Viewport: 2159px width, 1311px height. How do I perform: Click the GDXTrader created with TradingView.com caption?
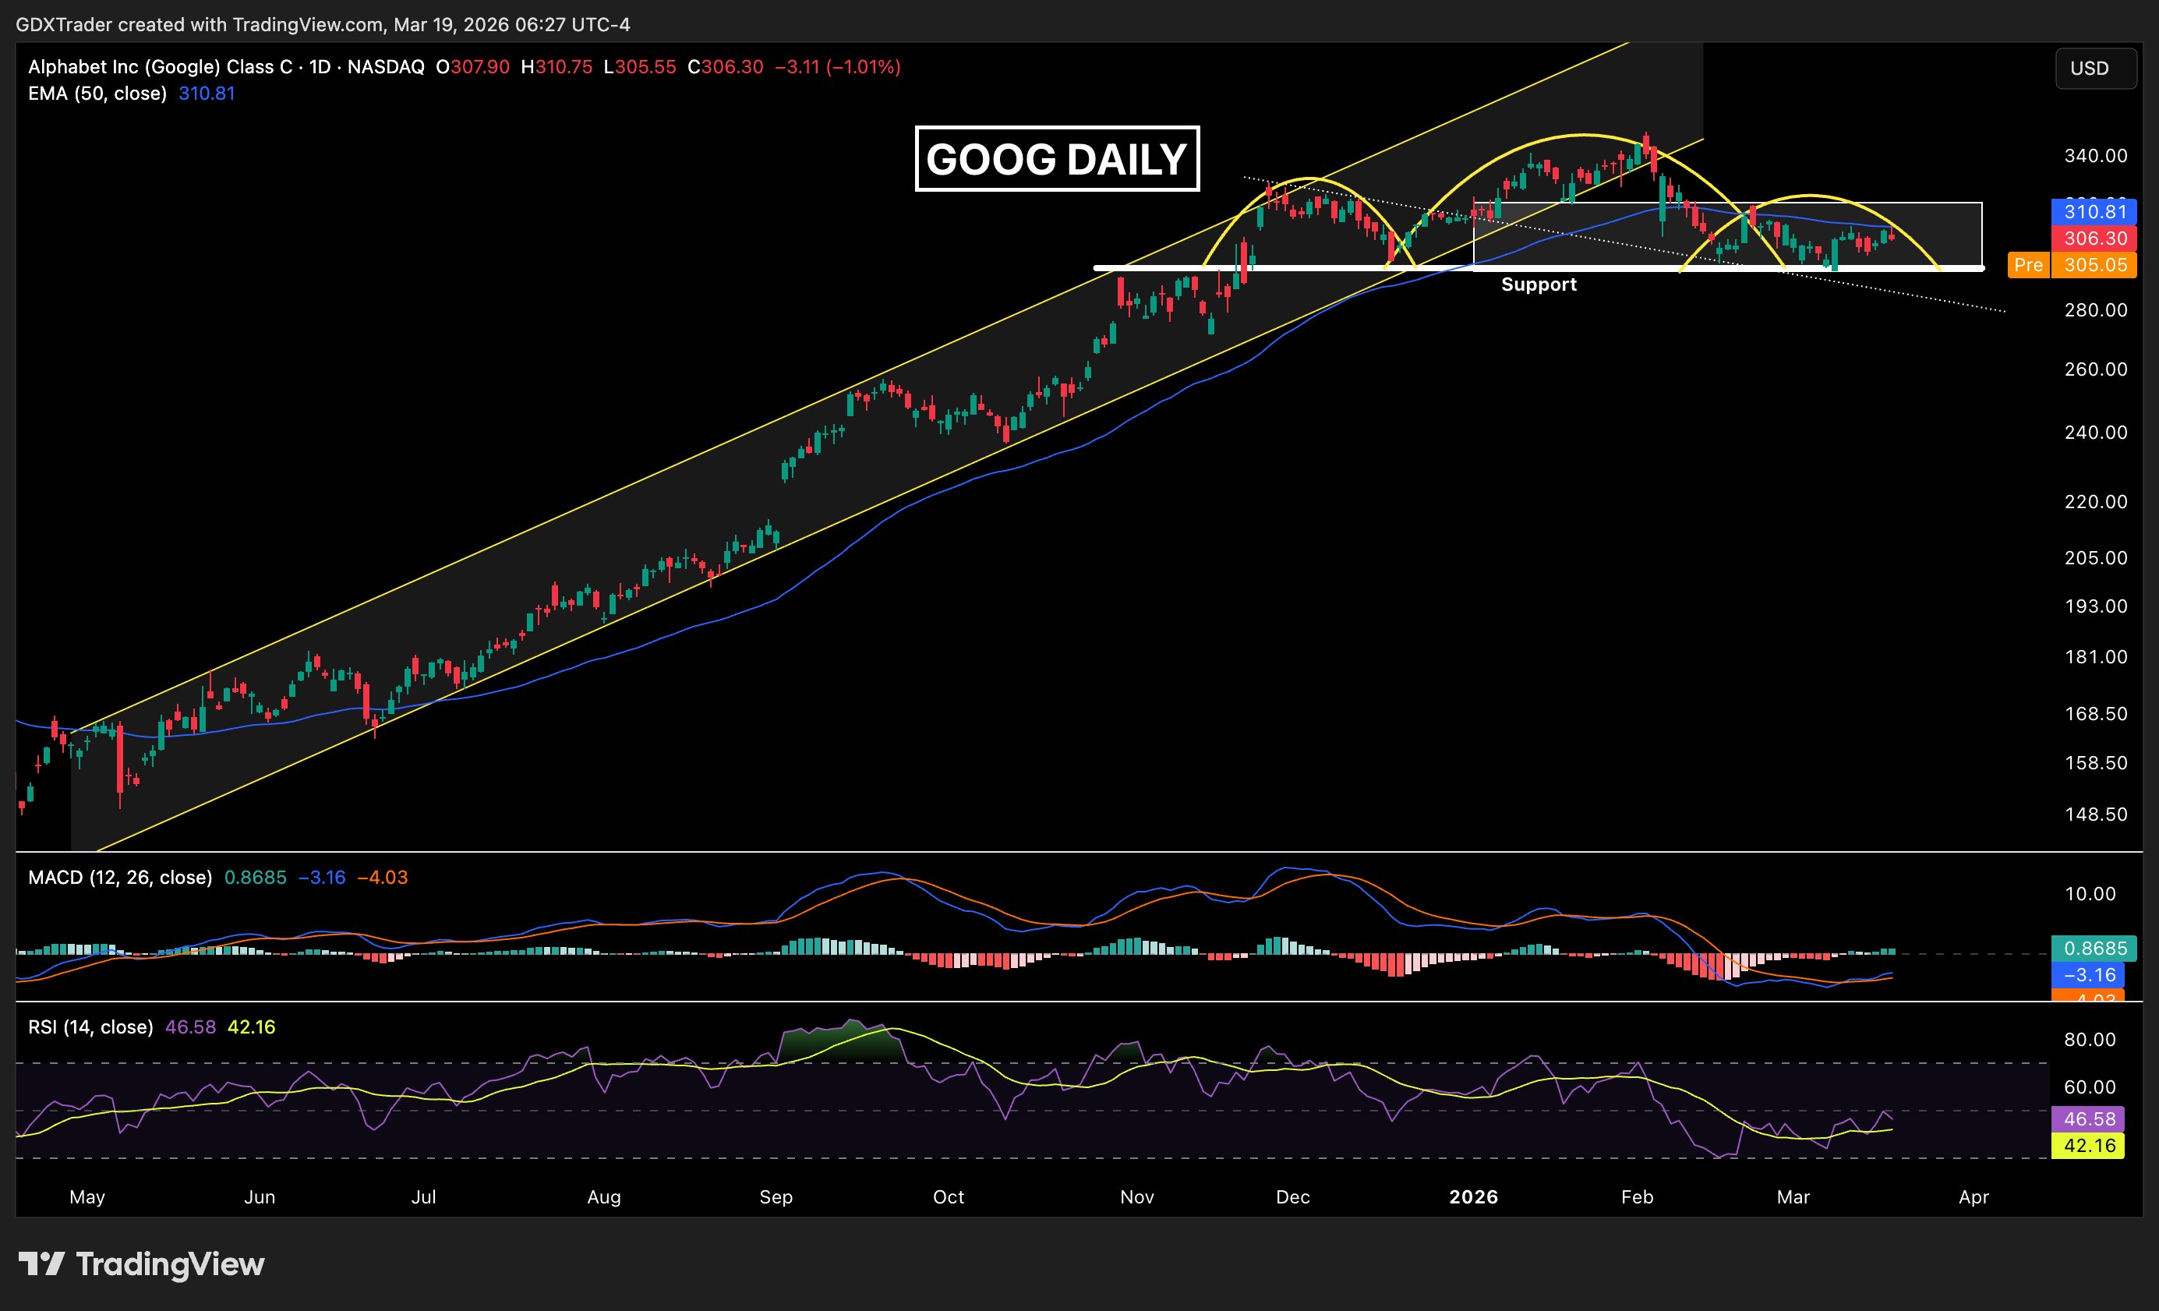point(323,24)
